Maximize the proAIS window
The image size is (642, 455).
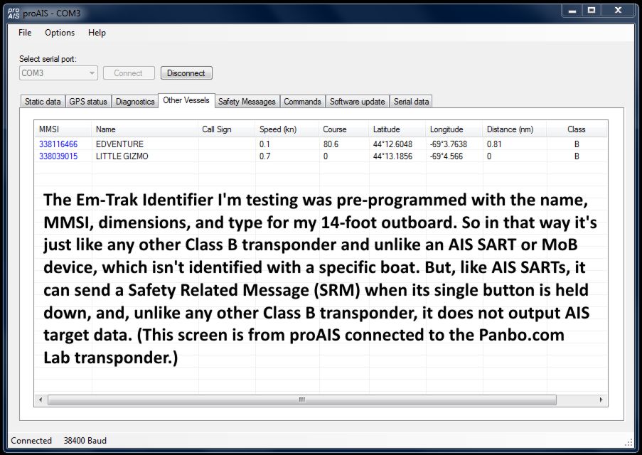pyautogui.click(x=592, y=11)
